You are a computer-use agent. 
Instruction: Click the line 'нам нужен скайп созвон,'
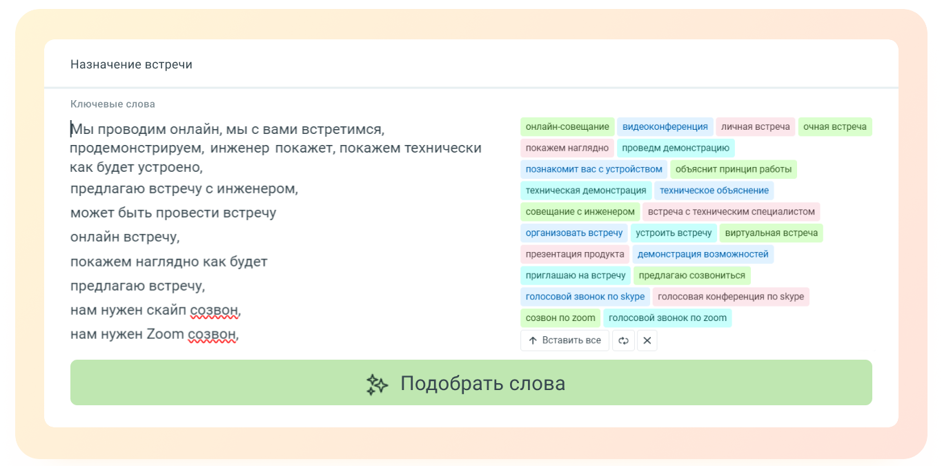(x=156, y=311)
